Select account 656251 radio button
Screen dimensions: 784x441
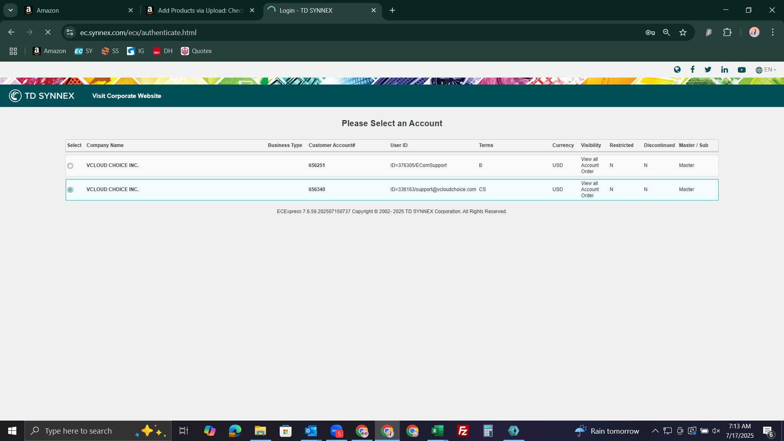coord(70,166)
